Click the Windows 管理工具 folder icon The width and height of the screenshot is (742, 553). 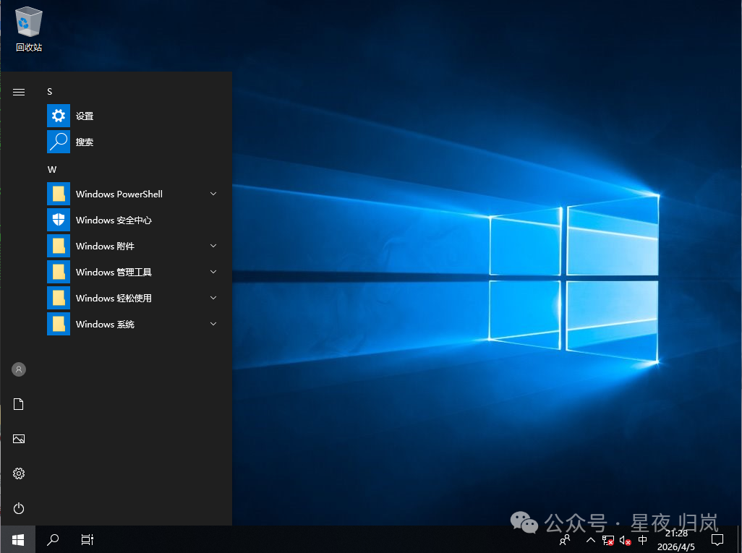pos(59,272)
